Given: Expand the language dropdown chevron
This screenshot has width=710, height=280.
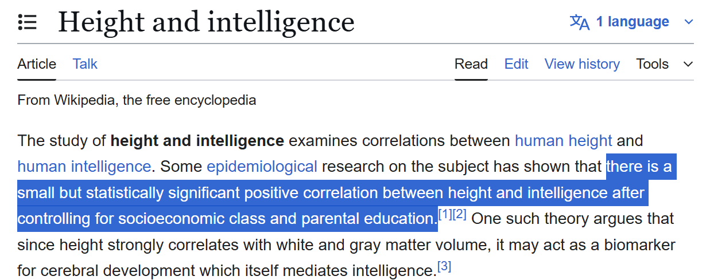Looking at the screenshot, I should pos(689,22).
